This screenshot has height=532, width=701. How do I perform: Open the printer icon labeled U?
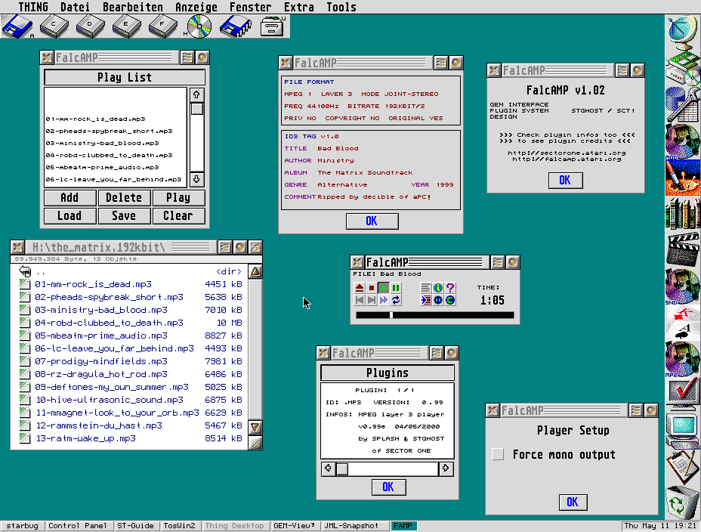273,26
